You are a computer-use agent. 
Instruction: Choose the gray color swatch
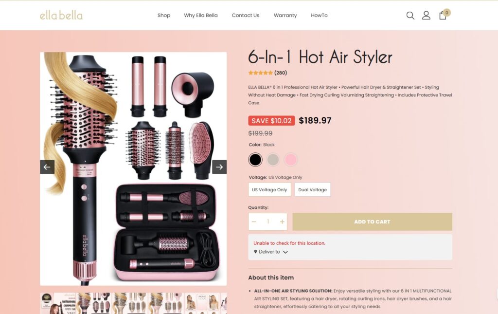pyautogui.click(x=273, y=160)
